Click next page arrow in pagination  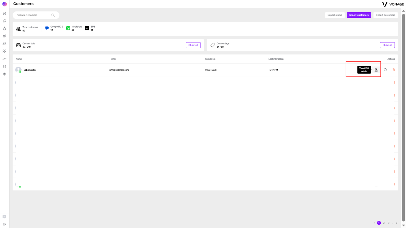tap(397, 223)
